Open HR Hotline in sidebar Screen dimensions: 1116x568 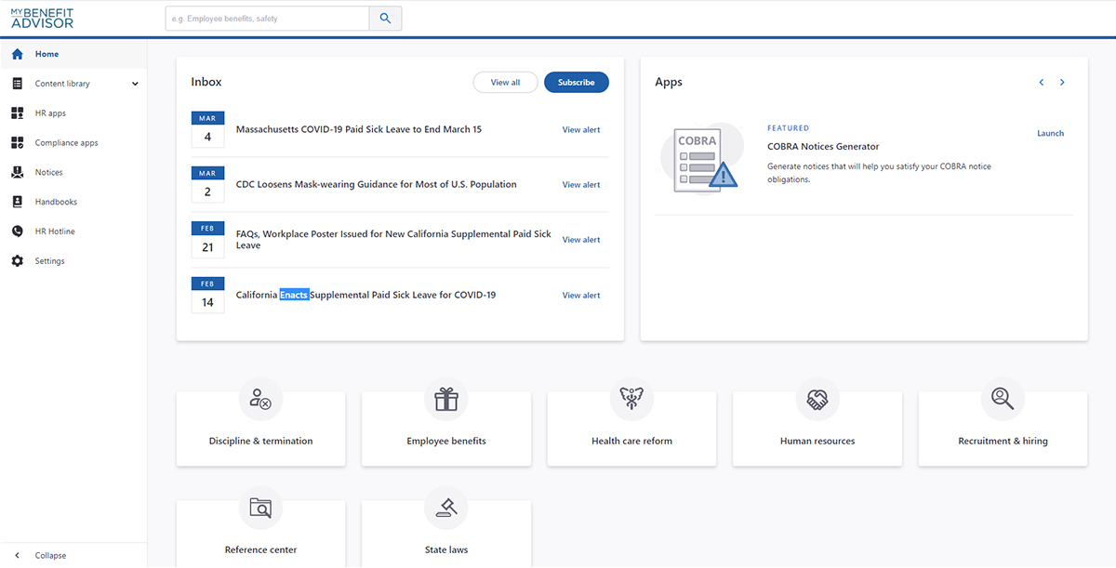pos(55,231)
